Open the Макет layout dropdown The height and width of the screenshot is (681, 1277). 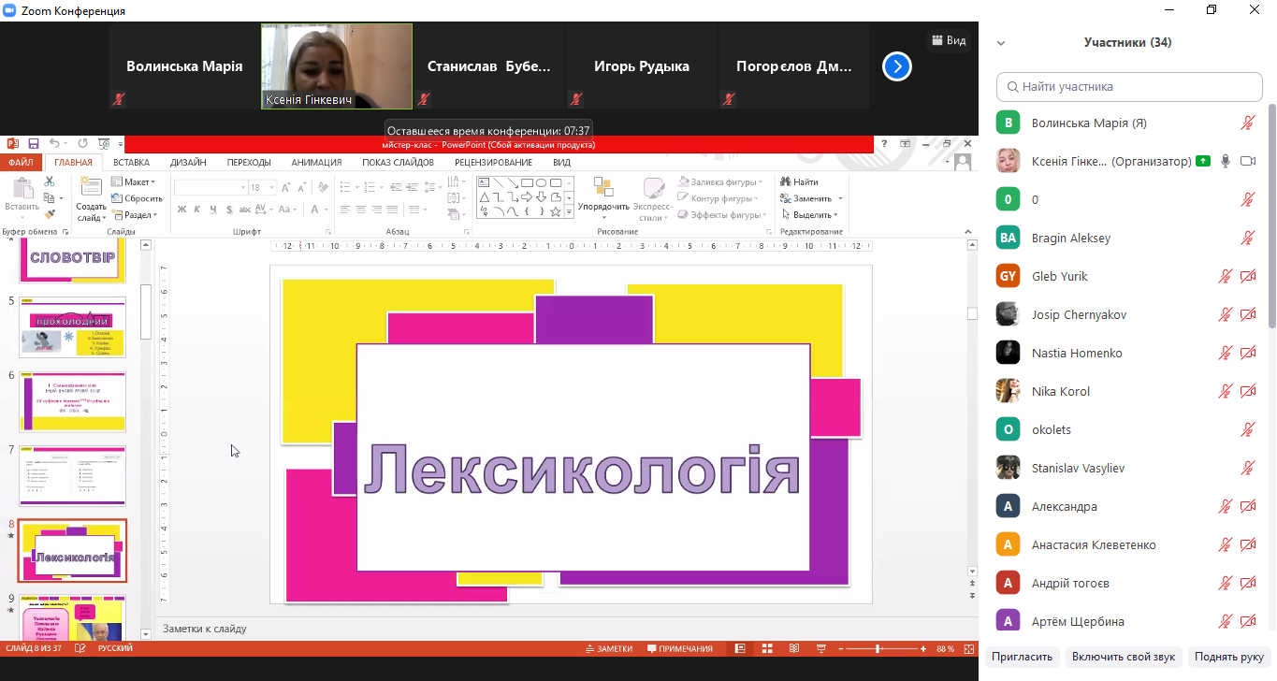coord(137,182)
